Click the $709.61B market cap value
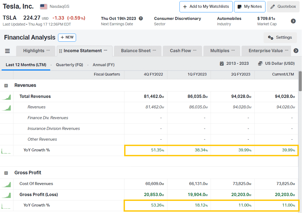Screen dimensions: 302x213 tap(266, 19)
